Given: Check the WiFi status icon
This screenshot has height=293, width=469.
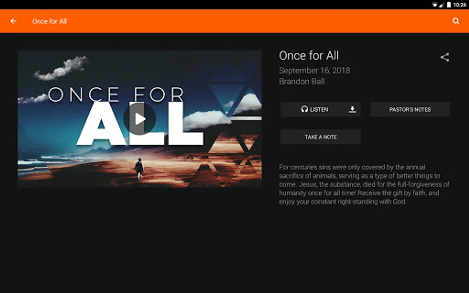Looking at the screenshot, I should (435, 5).
